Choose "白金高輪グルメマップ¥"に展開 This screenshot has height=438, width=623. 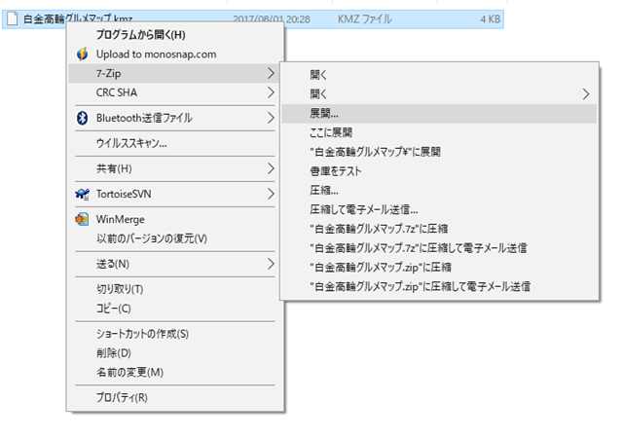pos(439,152)
